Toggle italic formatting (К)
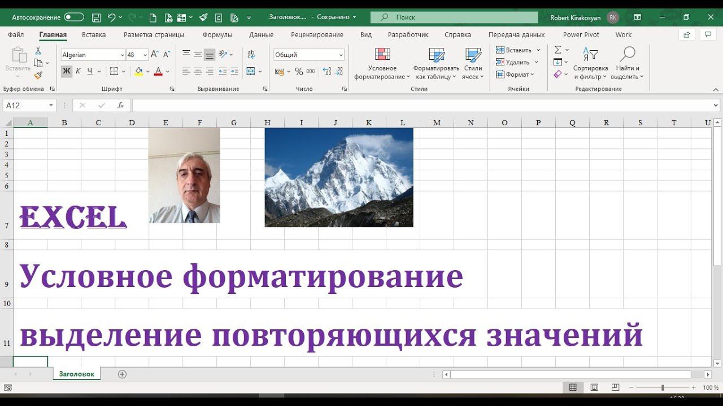 (x=78, y=71)
